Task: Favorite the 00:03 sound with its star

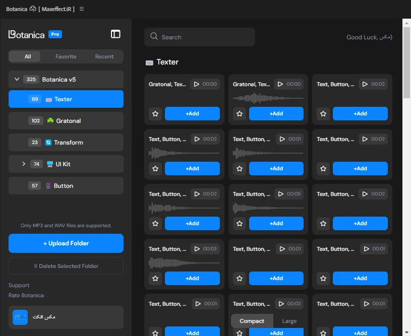Action: click(155, 279)
